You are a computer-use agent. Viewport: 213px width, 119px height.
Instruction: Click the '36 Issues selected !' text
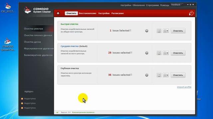tap(120, 75)
